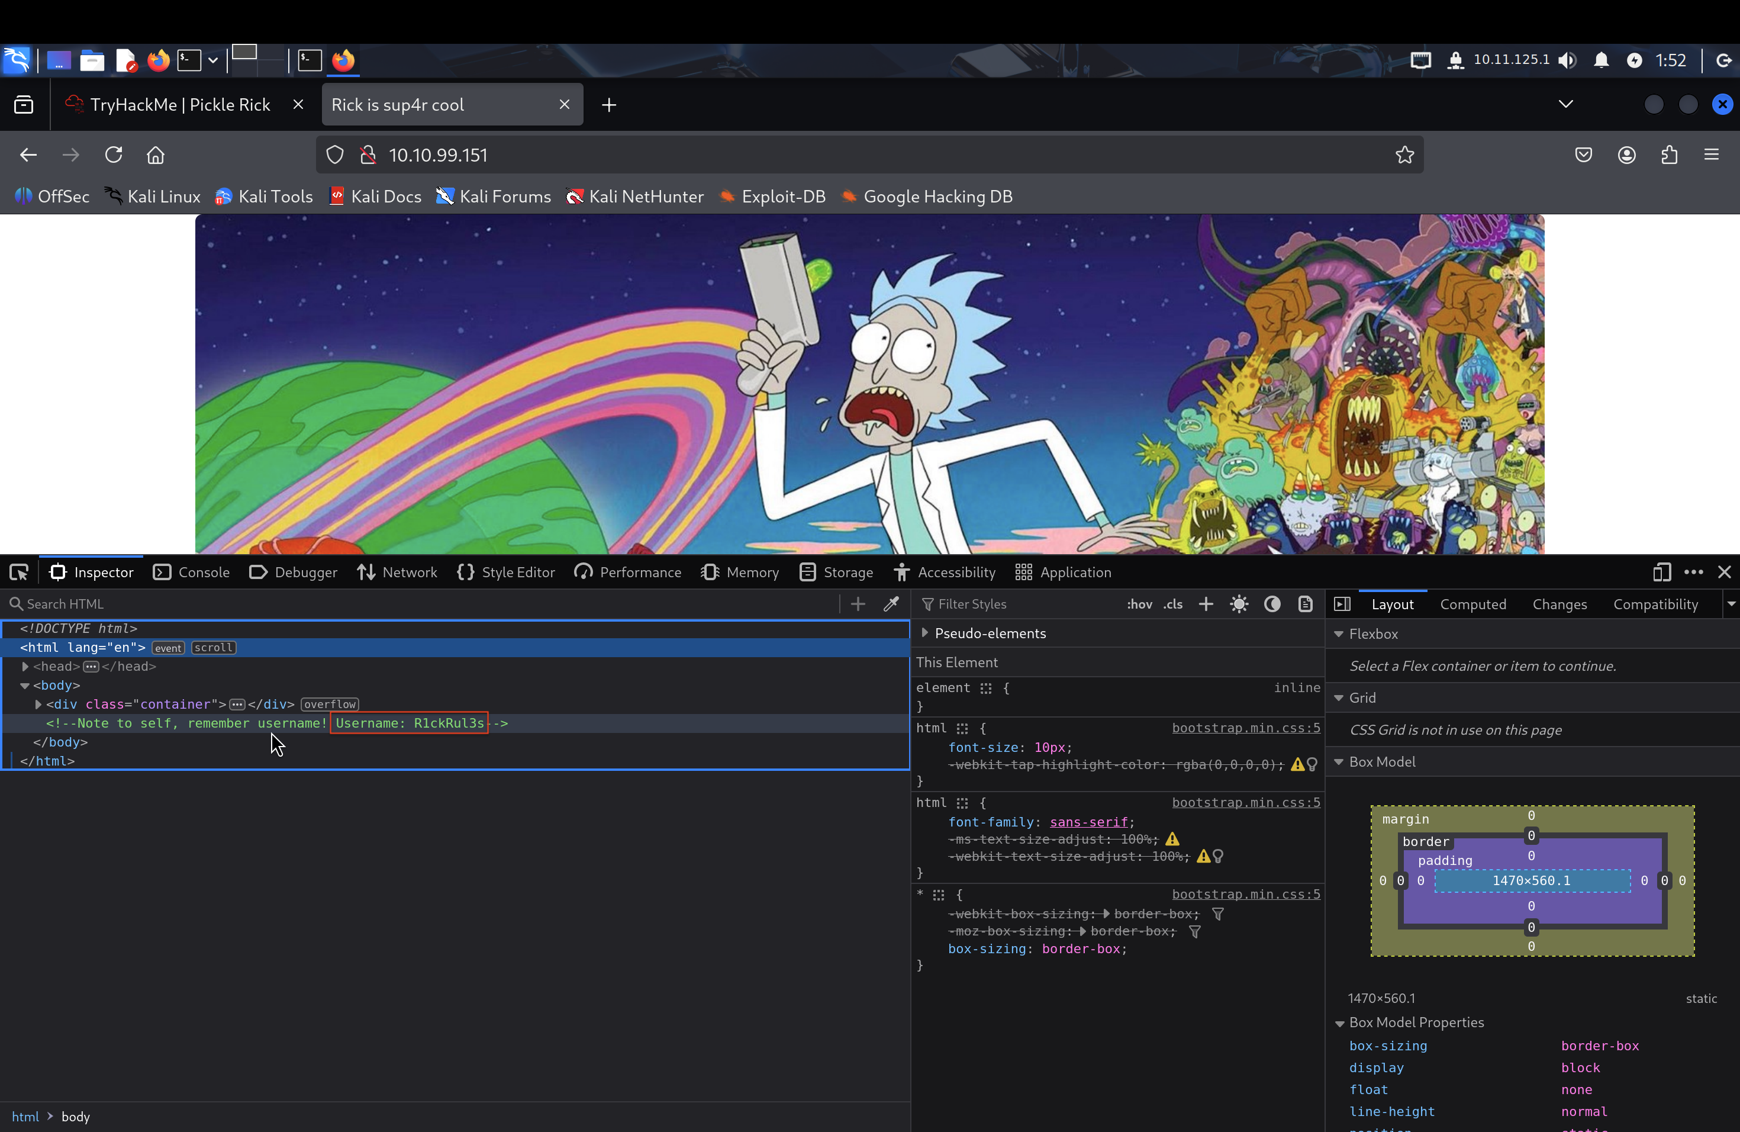1740x1132 pixels.
Task: Switch to the Console tab
Action: tap(192, 573)
